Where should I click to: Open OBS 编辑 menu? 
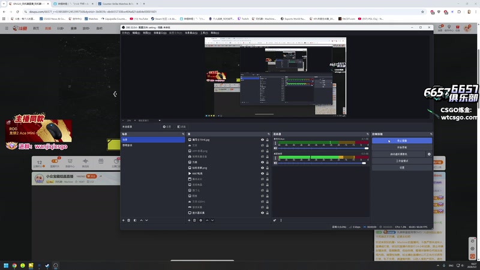click(136, 33)
